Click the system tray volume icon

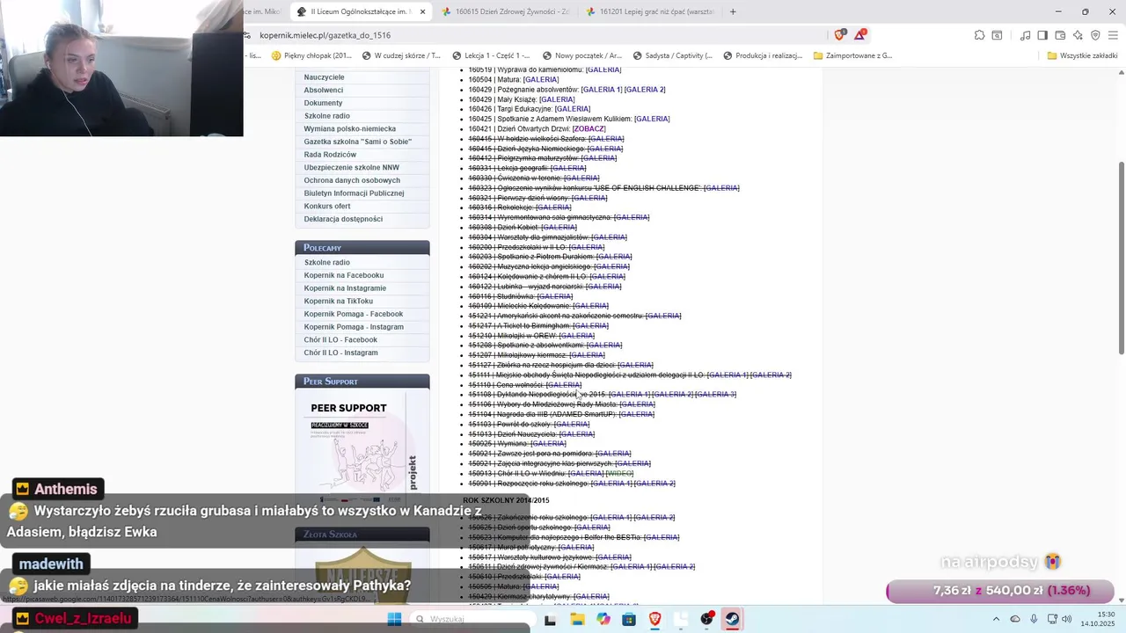coord(1066,619)
